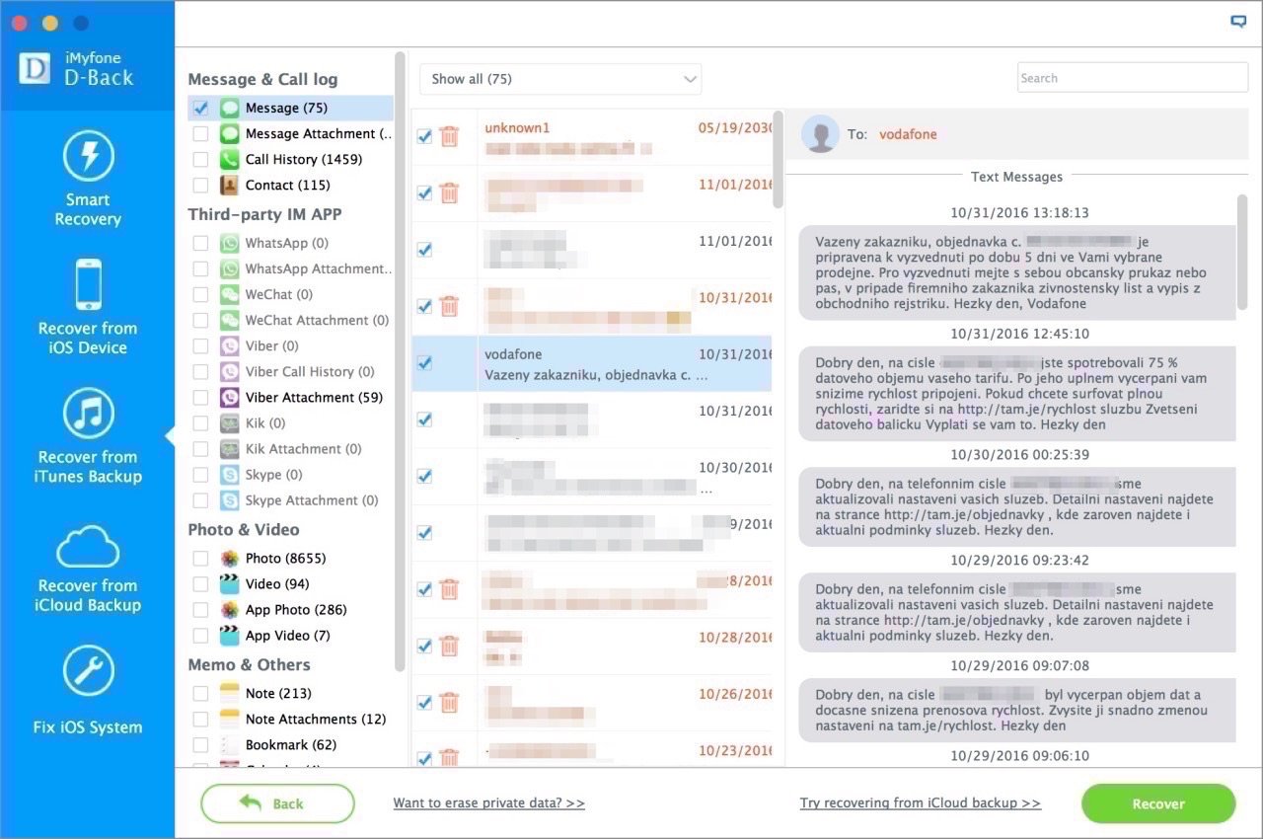1263x839 pixels.
Task: Click Recover from iCloud Backup cloud icon
Action: (88, 544)
